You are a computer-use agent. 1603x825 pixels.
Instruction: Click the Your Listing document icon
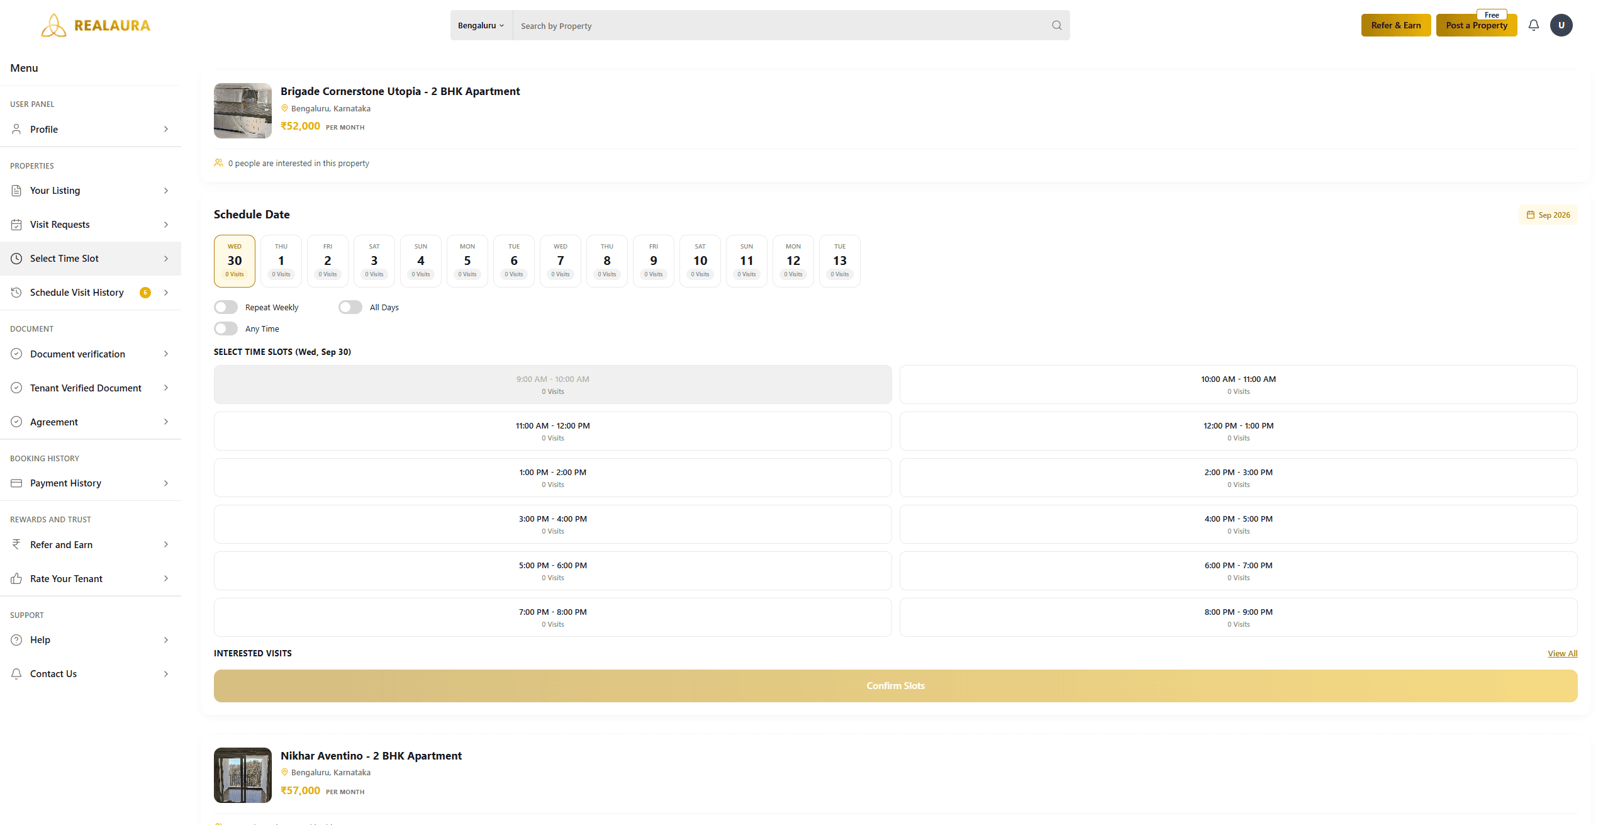click(16, 191)
